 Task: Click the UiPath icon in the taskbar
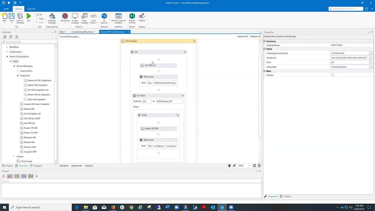222,207
